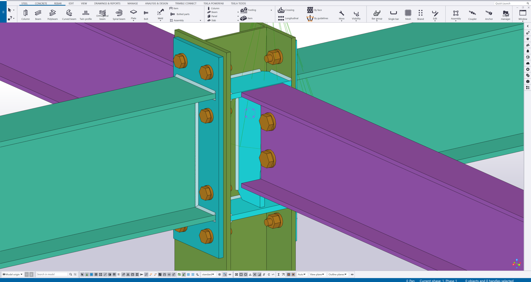Click the Bolt tool icon
Screen dimensions: 531x282
coord(146,15)
